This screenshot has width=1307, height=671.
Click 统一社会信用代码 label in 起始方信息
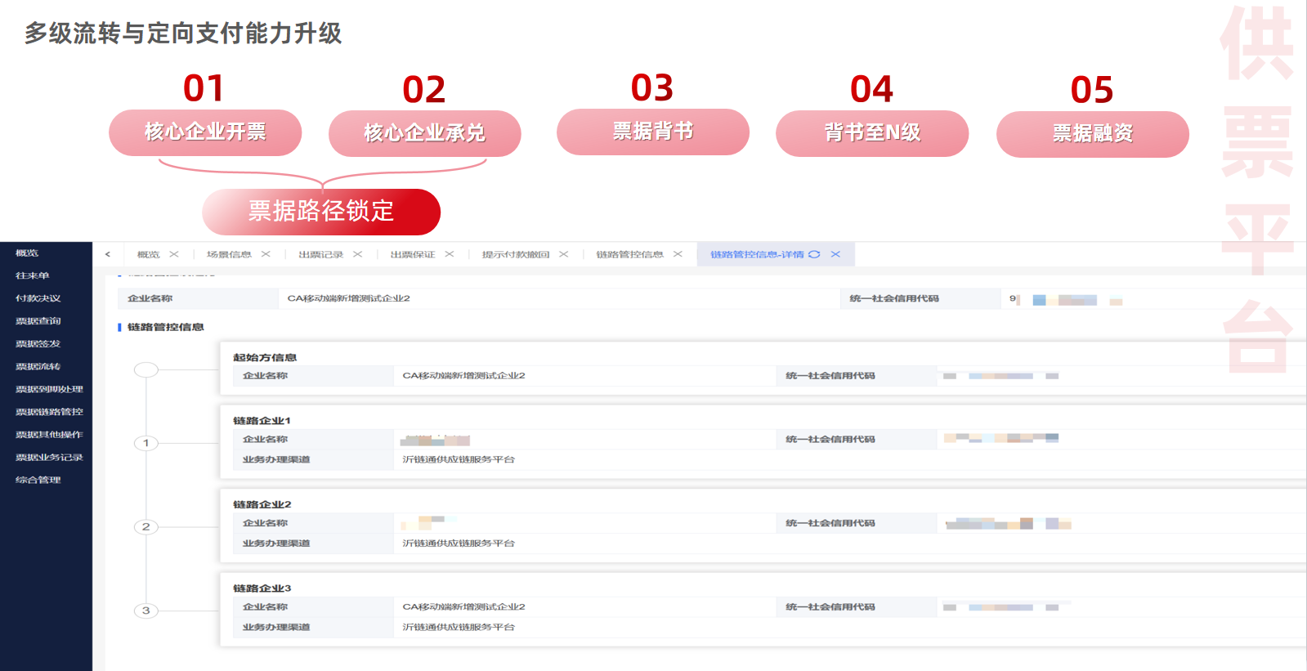tap(830, 376)
